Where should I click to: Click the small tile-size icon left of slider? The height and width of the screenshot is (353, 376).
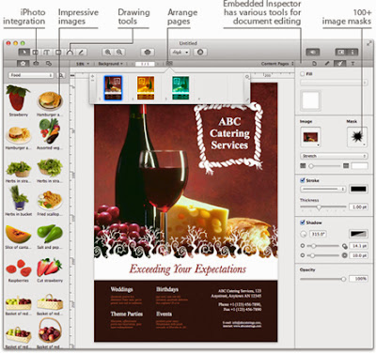[x=303, y=165]
